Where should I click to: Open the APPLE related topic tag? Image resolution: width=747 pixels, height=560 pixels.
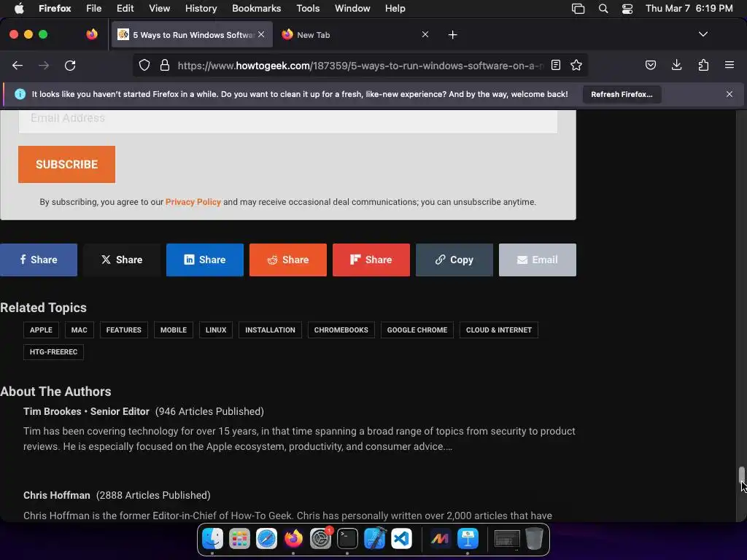[x=41, y=330]
